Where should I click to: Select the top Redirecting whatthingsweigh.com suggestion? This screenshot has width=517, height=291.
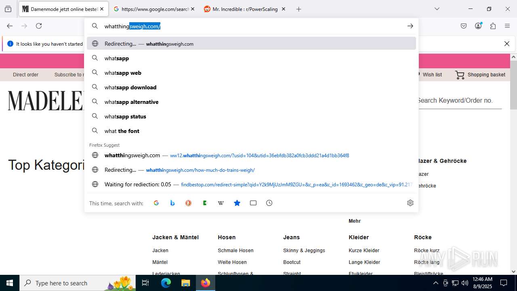pyautogui.click(x=251, y=44)
